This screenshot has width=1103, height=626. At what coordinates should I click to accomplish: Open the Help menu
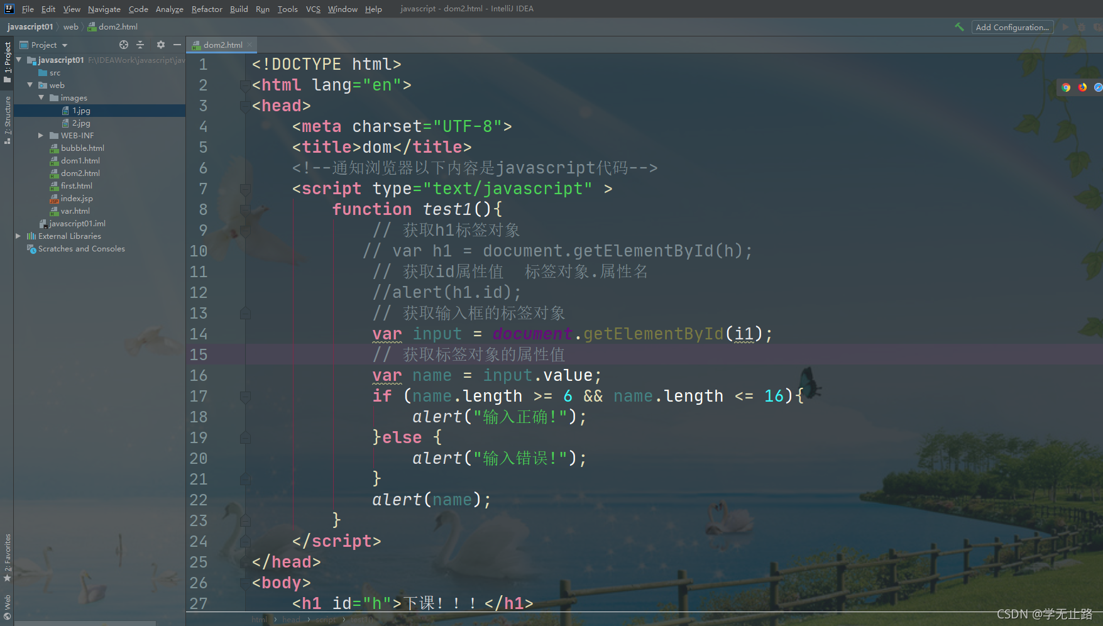tap(373, 9)
